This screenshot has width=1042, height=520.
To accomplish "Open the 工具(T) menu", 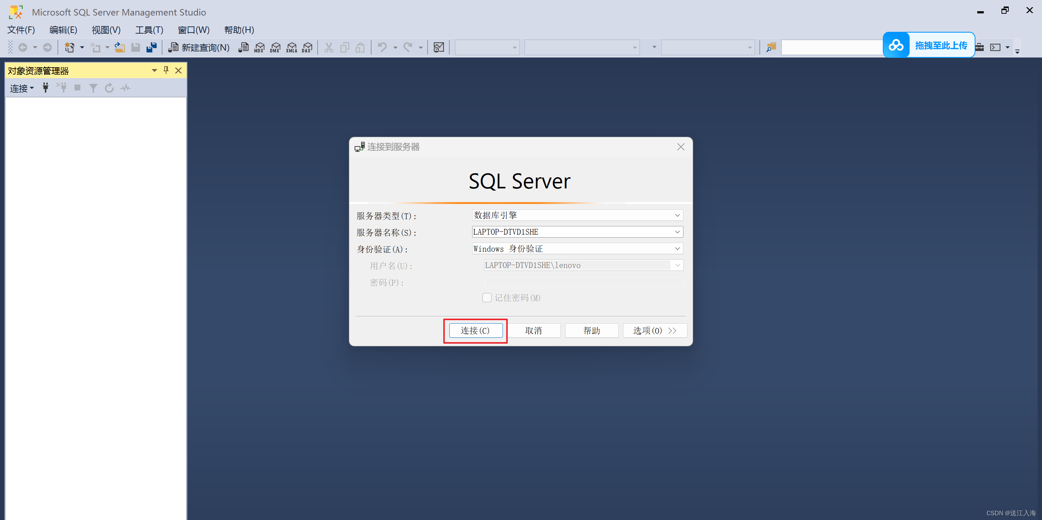I will pos(149,30).
